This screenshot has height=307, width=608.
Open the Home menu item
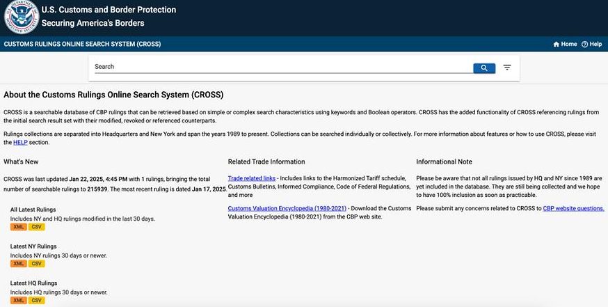pyautogui.click(x=565, y=45)
